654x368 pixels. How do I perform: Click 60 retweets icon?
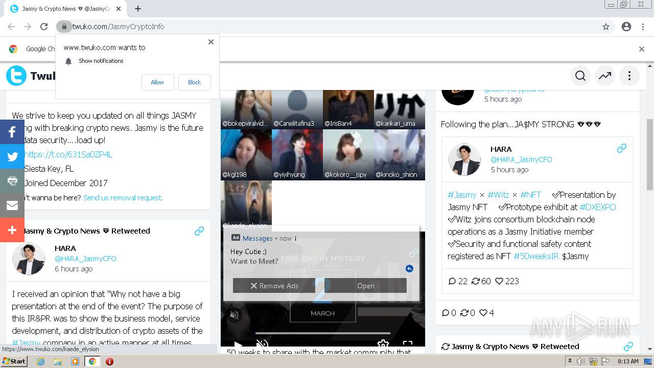pos(475,281)
